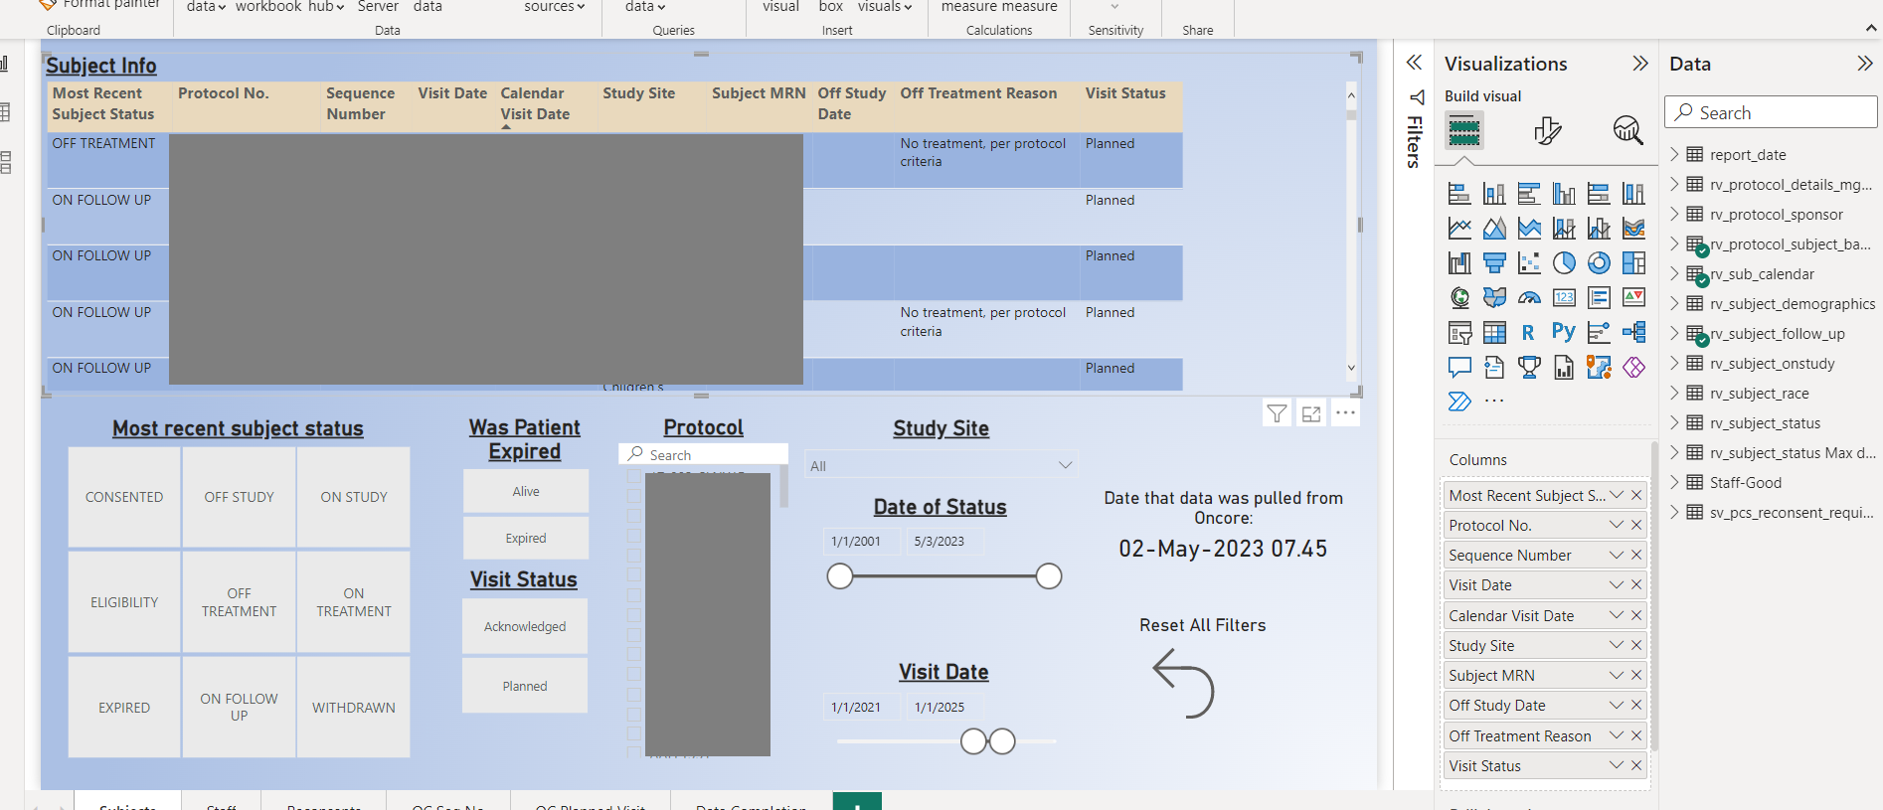Viewport: 1883px width, 810px height.
Task: Pick the card (123) visual
Action: coord(1564,297)
